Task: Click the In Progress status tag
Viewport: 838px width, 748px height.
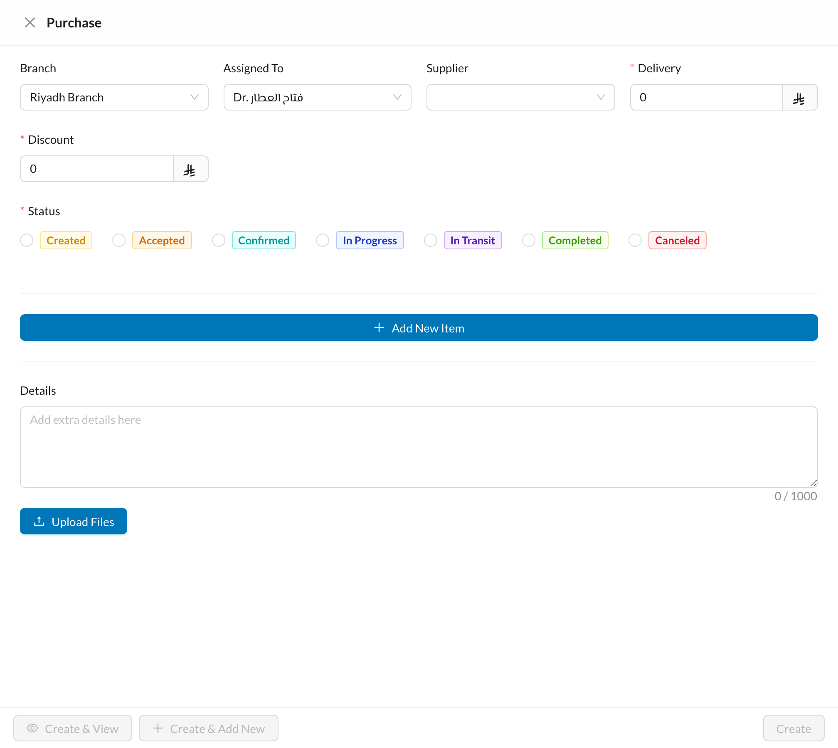Action: point(370,240)
